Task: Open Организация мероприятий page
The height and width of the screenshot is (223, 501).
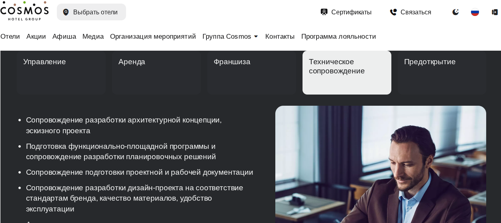Action: (153, 36)
